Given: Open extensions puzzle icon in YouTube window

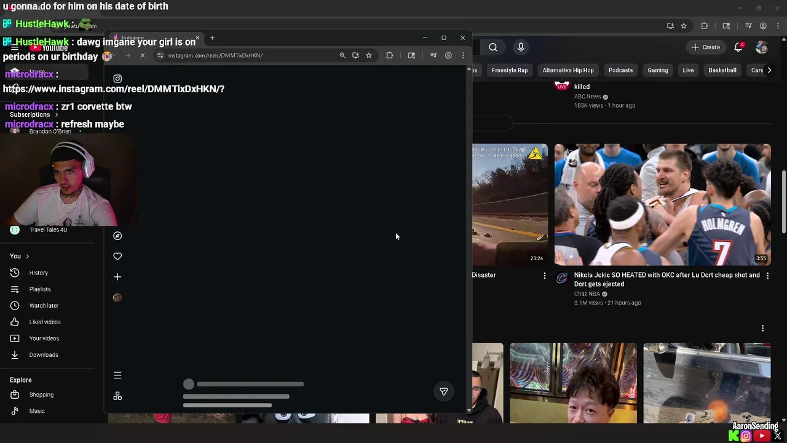Looking at the screenshot, I should 705,26.
